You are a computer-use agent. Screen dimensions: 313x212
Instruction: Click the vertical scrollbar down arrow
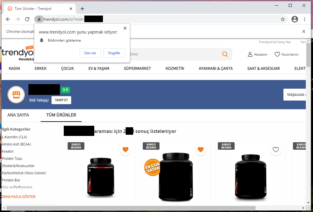pos(309,203)
